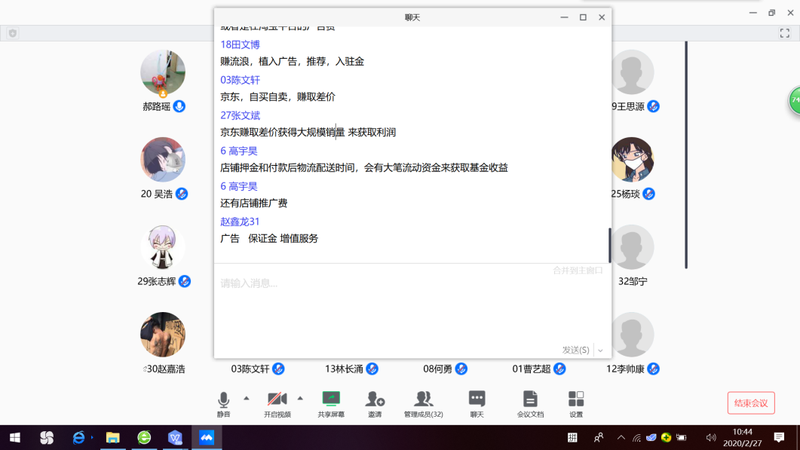Toggle 开启视频 camera on
Image resolution: width=800 pixels, height=450 pixels.
pyautogui.click(x=277, y=399)
